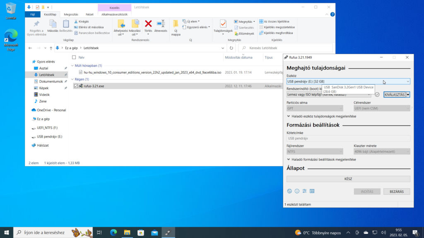Open the Fájl tab
Viewport: 424px width, 238px height.
click(32, 14)
